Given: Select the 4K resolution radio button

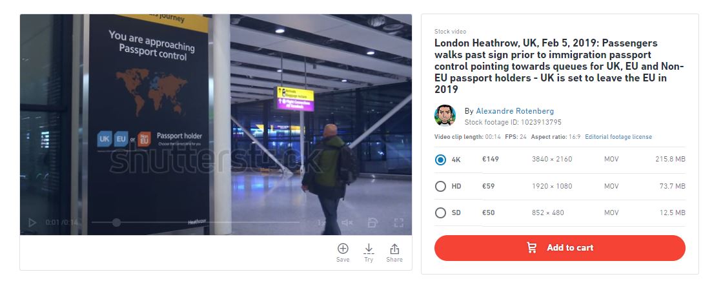Looking at the screenshot, I should pyautogui.click(x=440, y=160).
